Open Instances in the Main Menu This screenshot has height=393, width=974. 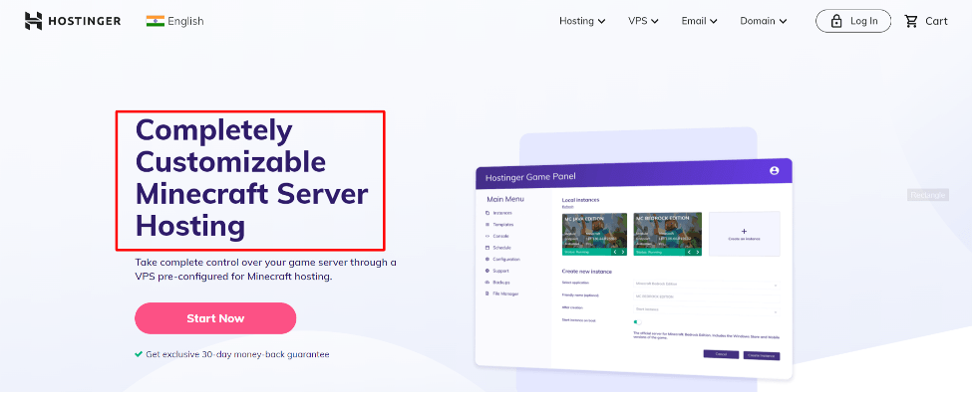(x=498, y=213)
